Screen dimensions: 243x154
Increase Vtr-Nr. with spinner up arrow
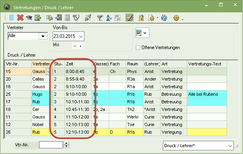(67, 143)
